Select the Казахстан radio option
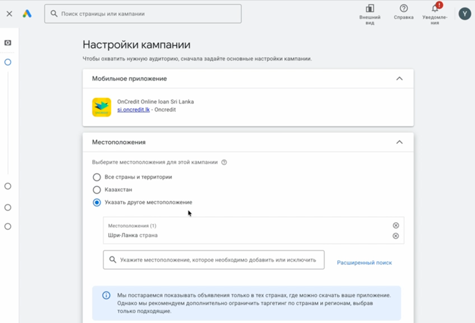 (x=97, y=190)
